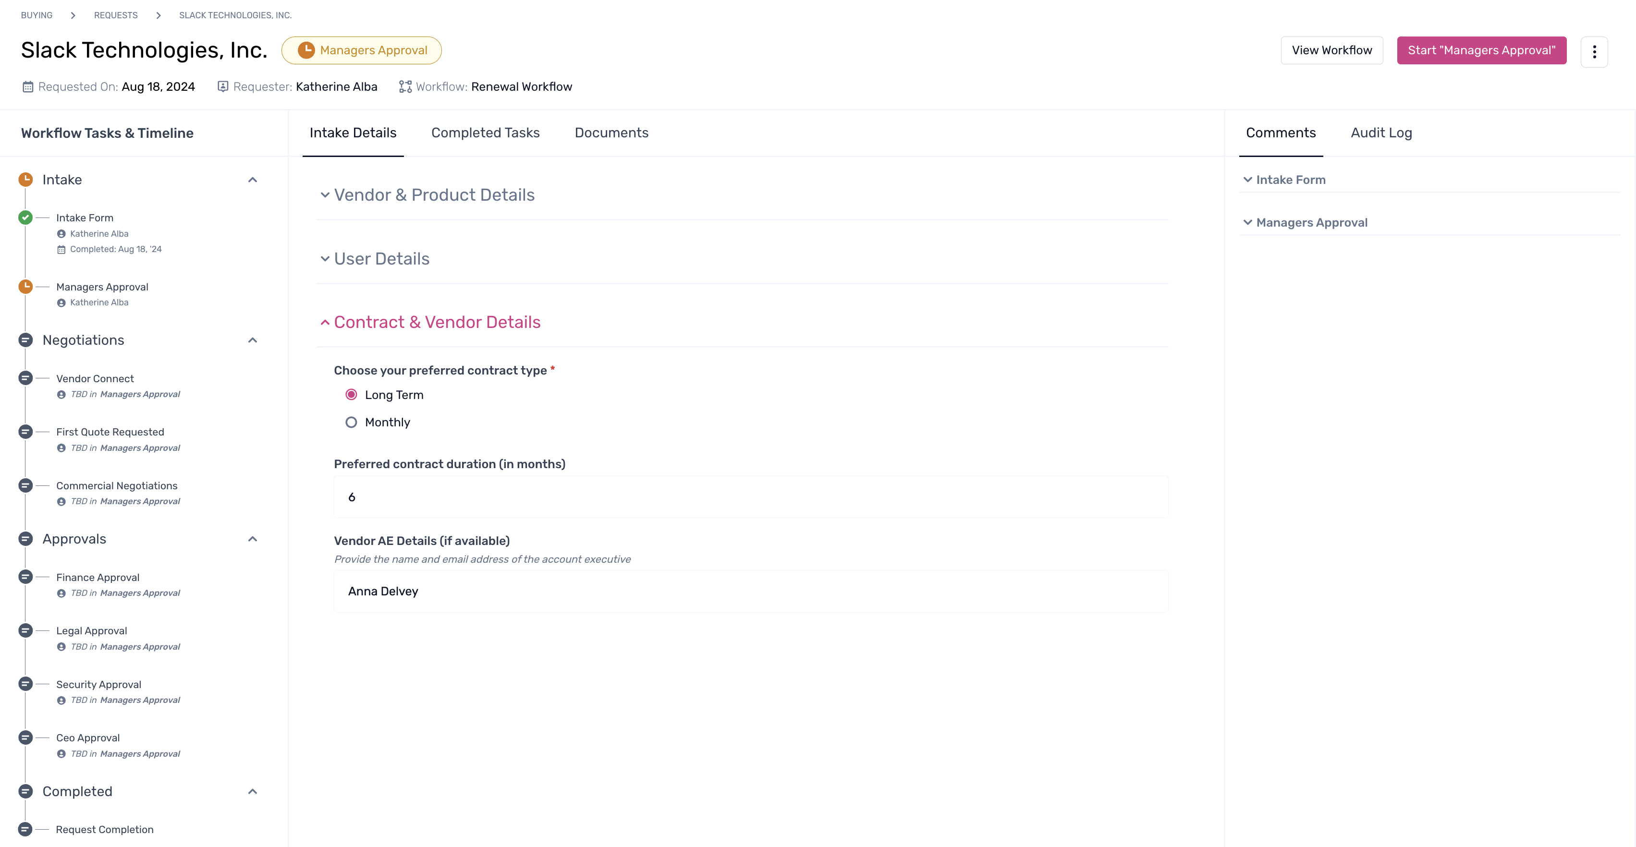
Task: Open the Commercial Negotiations task
Action: coord(117,486)
